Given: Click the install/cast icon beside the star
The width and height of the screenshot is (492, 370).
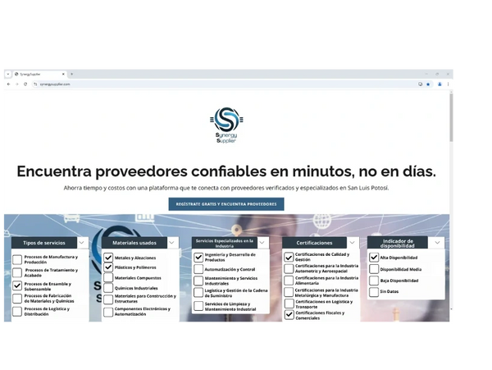Looking at the screenshot, I should (420, 85).
